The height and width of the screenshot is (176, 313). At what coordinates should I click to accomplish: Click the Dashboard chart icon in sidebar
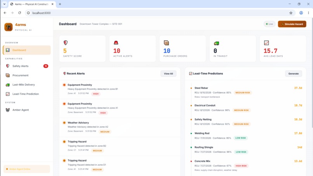tap(8, 50)
